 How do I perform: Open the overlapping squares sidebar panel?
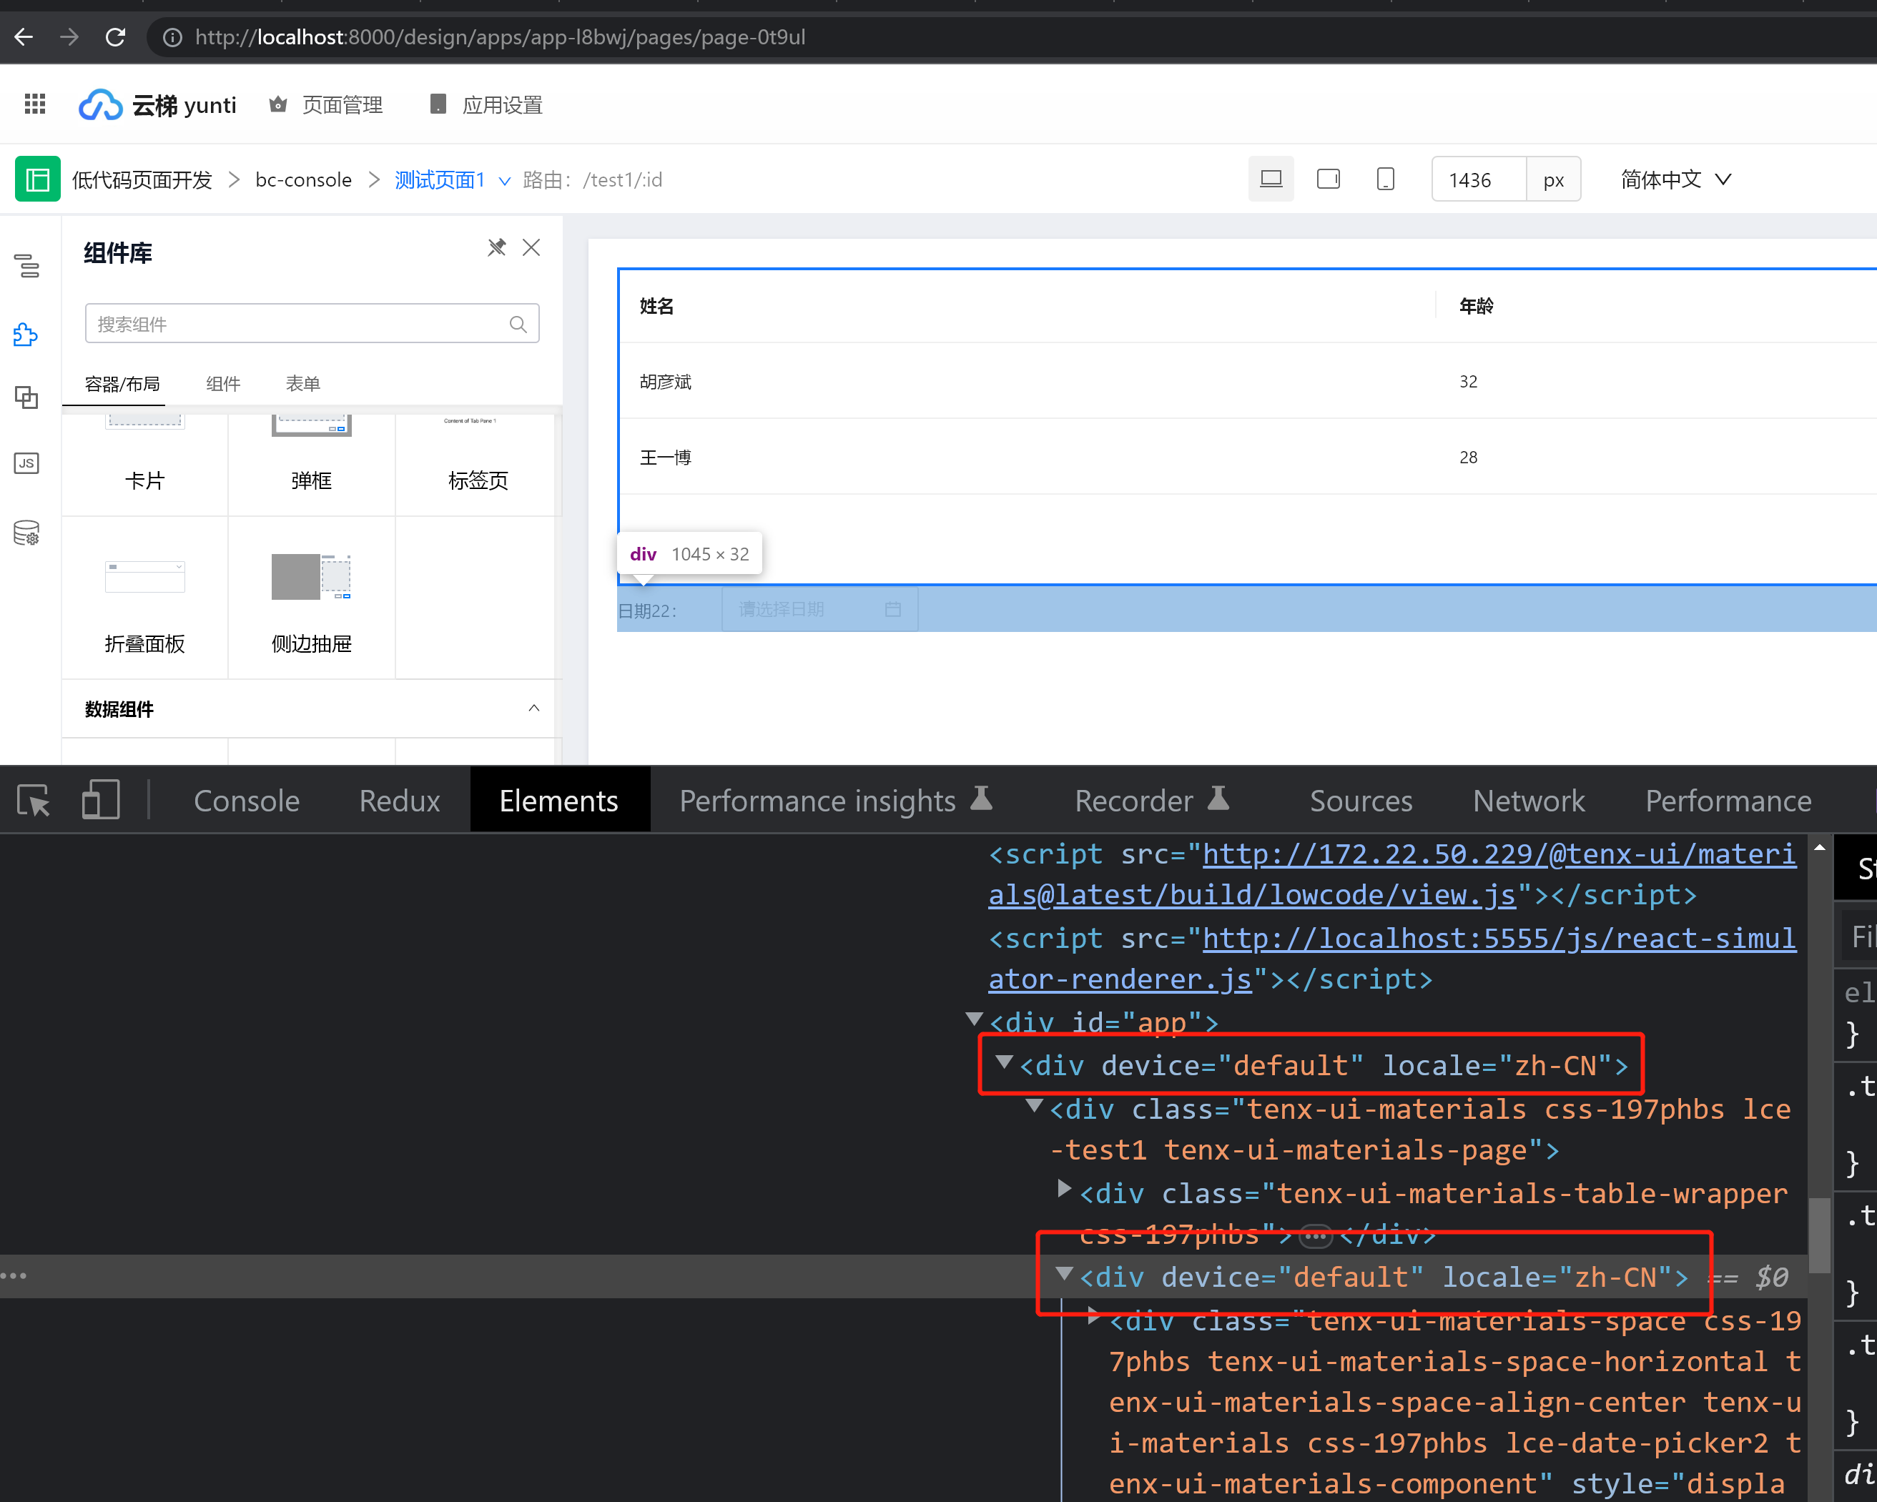tap(27, 397)
